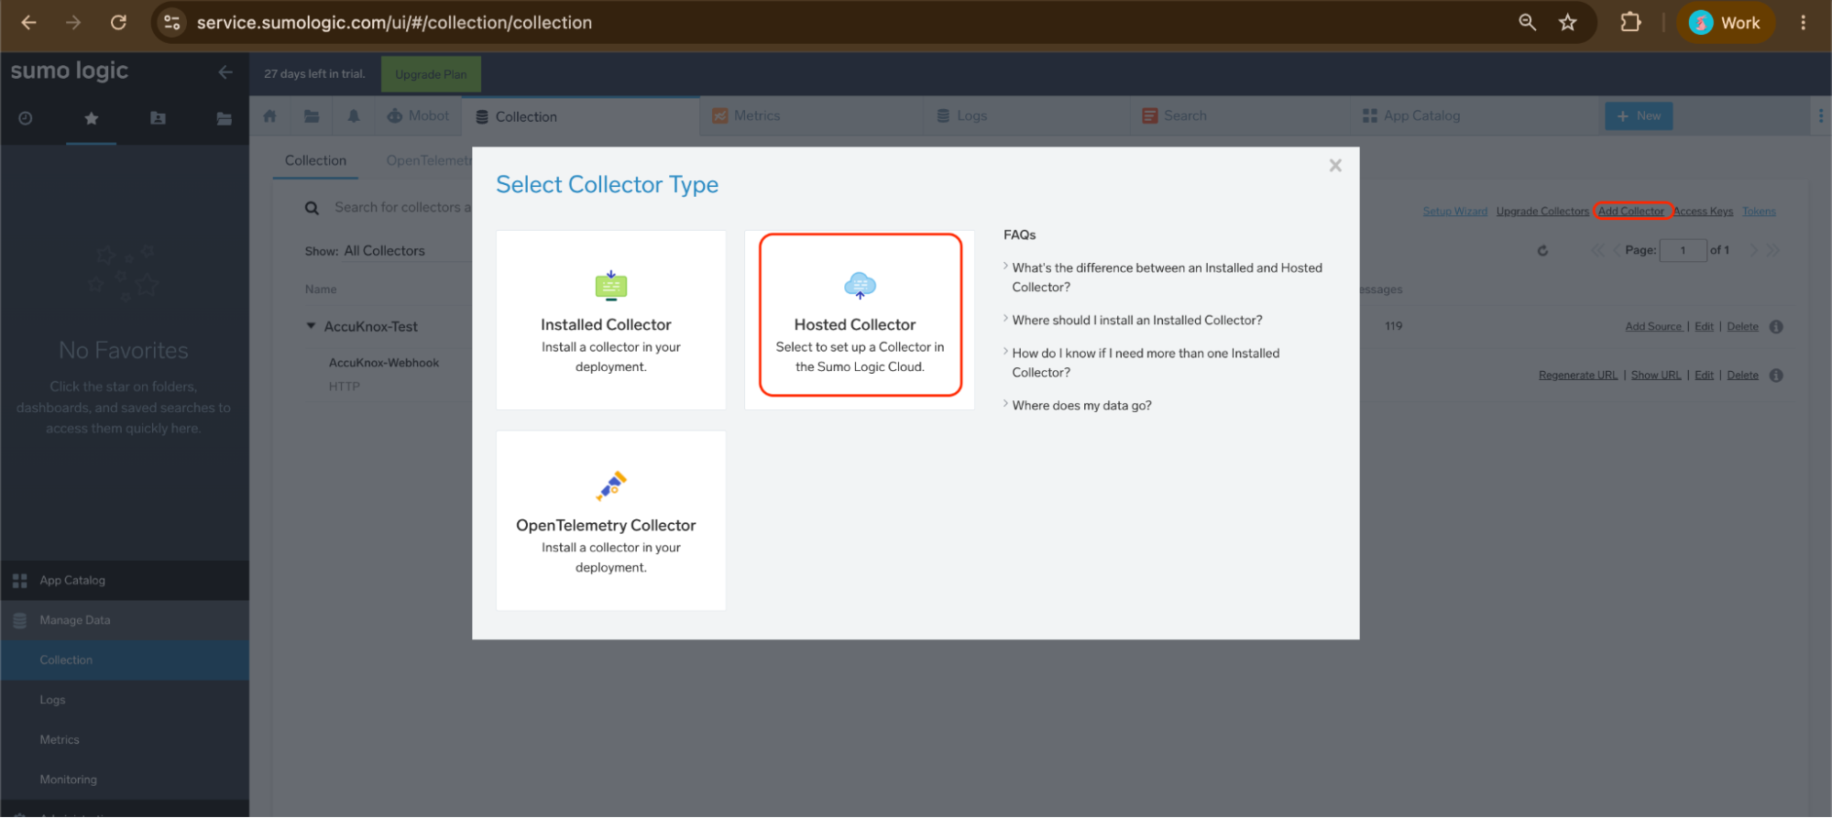Expand Manage Data in sidebar
1832x818 pixels.
(x=125, y=620)
